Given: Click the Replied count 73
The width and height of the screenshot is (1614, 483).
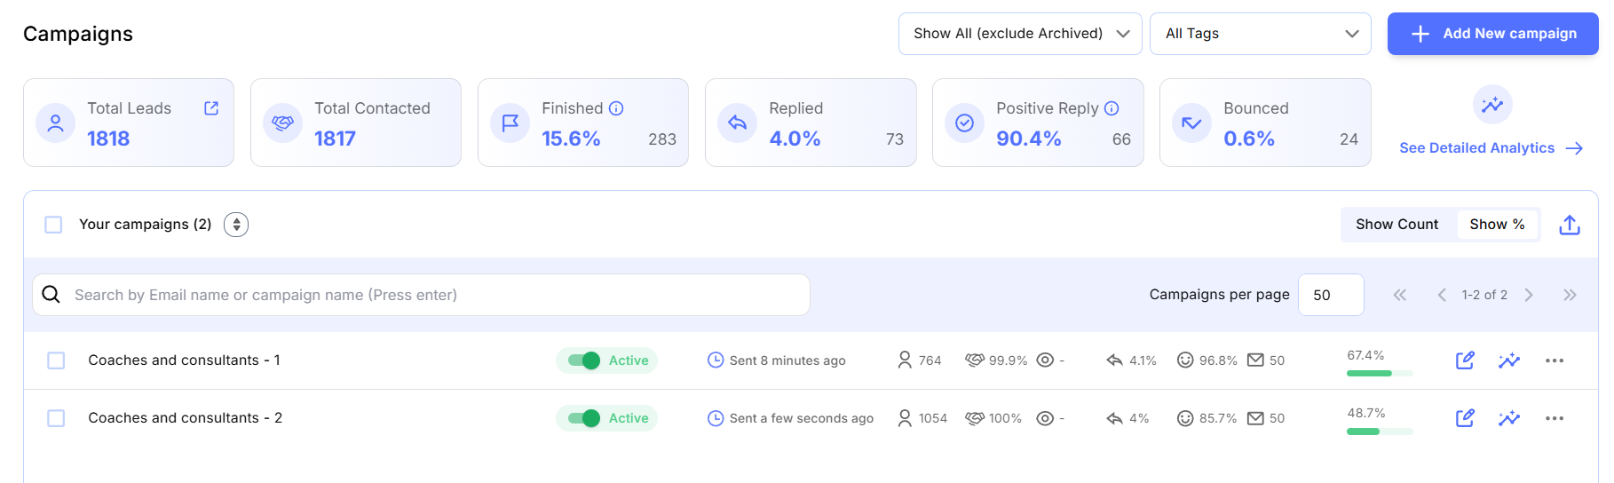Looking at the screenshot, I should [895, 139].
